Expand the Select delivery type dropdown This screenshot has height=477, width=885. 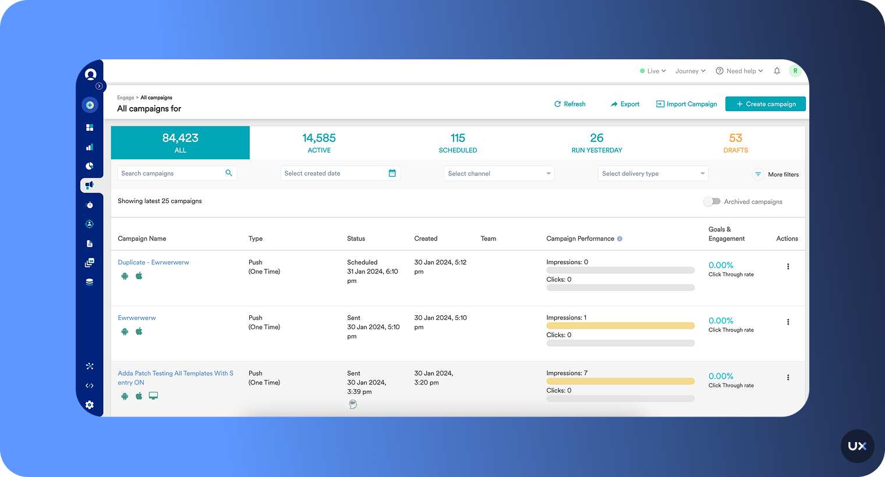click(653, 173)
